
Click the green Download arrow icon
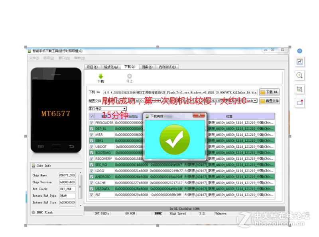click(x=102, y=76)
